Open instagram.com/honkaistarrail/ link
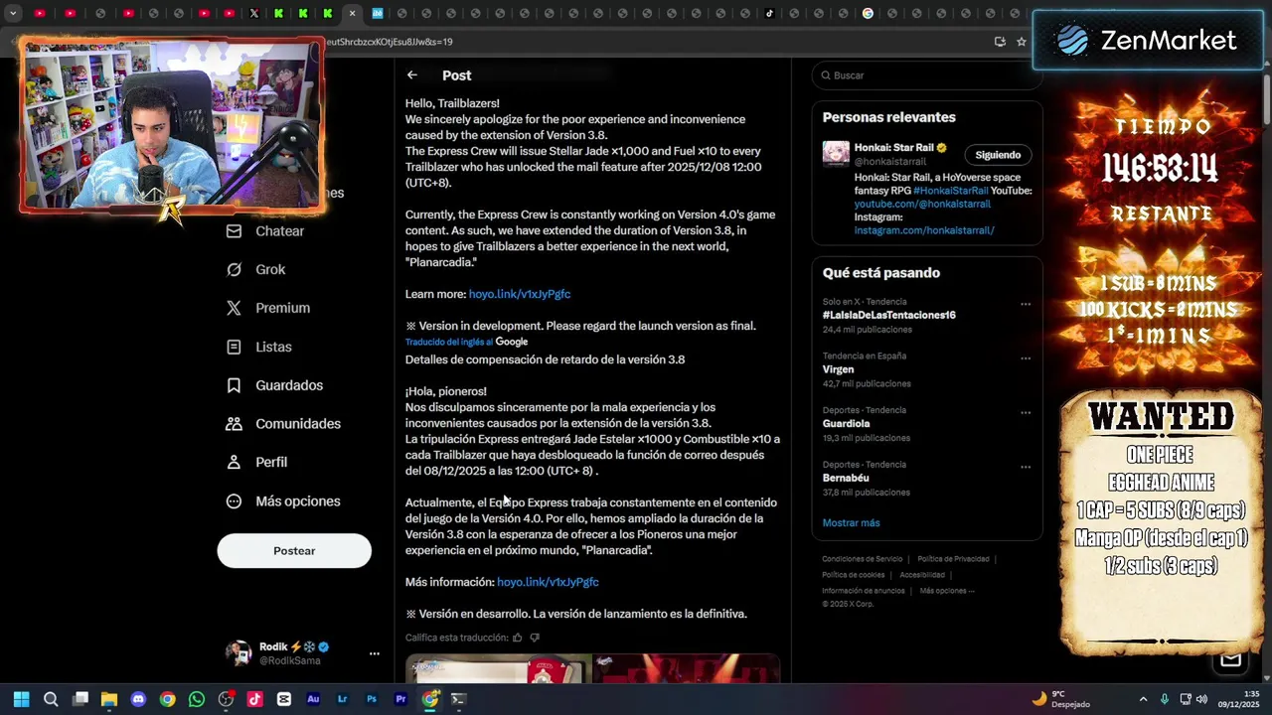This screenshot has height=715, width=1272. coord(924,230)
